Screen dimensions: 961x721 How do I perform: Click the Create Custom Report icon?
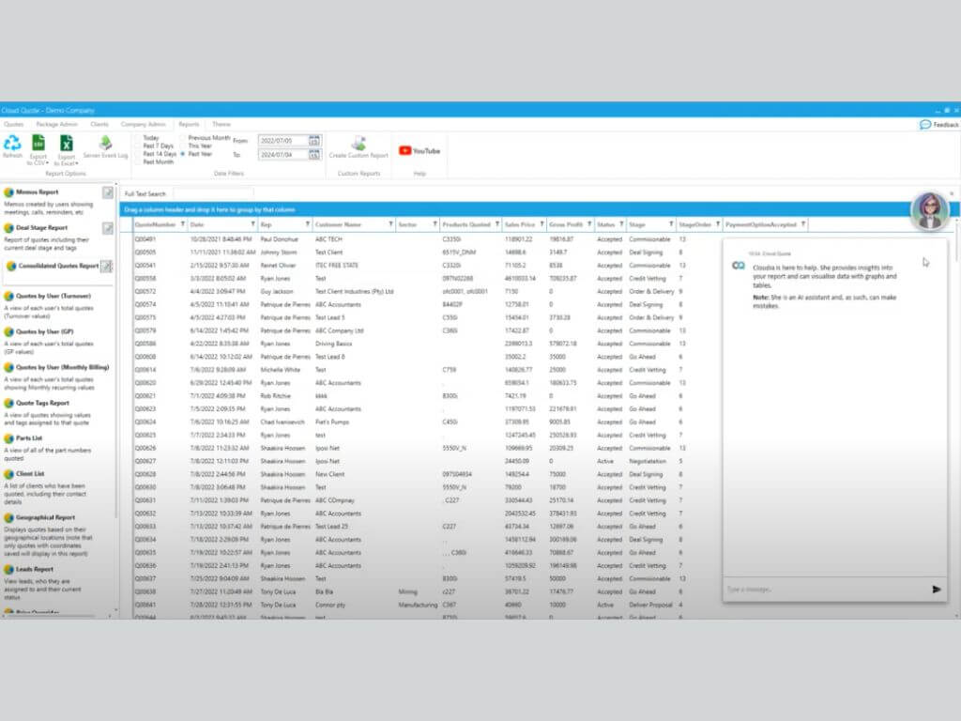click(x=358, y=145)
